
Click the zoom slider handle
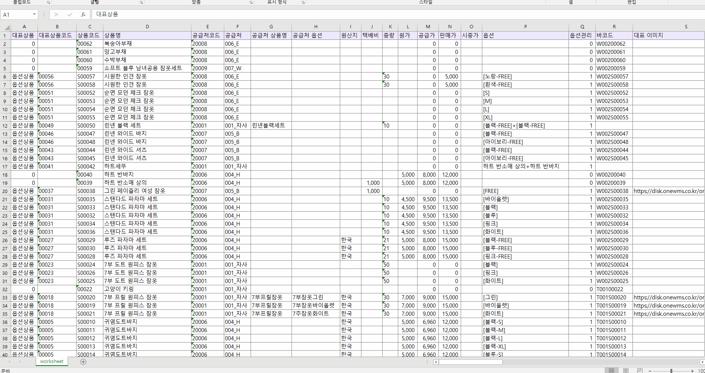671,371
